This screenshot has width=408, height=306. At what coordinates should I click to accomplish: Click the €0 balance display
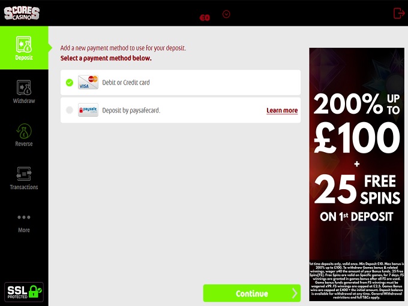point(205,17)
